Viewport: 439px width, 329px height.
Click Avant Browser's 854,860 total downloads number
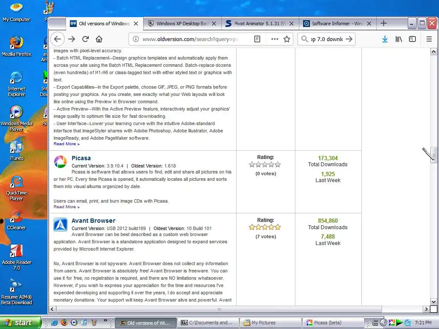click(328, 221)
